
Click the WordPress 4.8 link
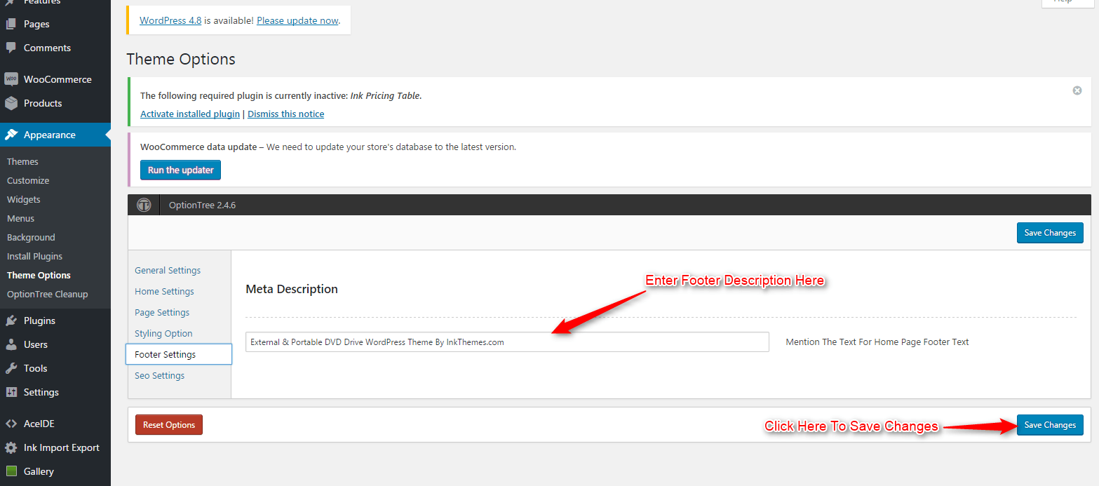170,20
